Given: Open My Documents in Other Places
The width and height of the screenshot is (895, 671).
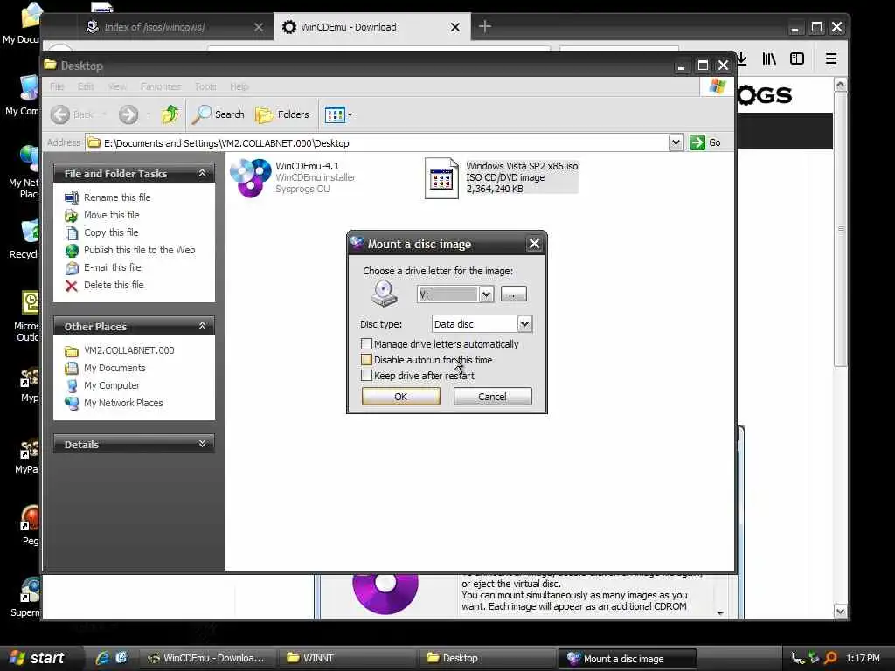Looking at the screenshot, I should tap(114, 368).
